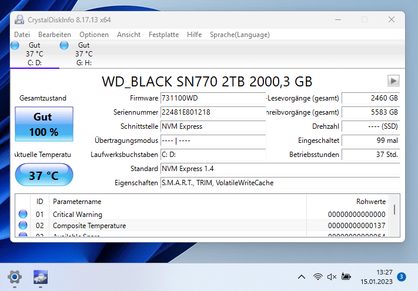Screen dimensions: 418x291
Task: Click the total reads value 2460 GB
Action: (370, 98)
